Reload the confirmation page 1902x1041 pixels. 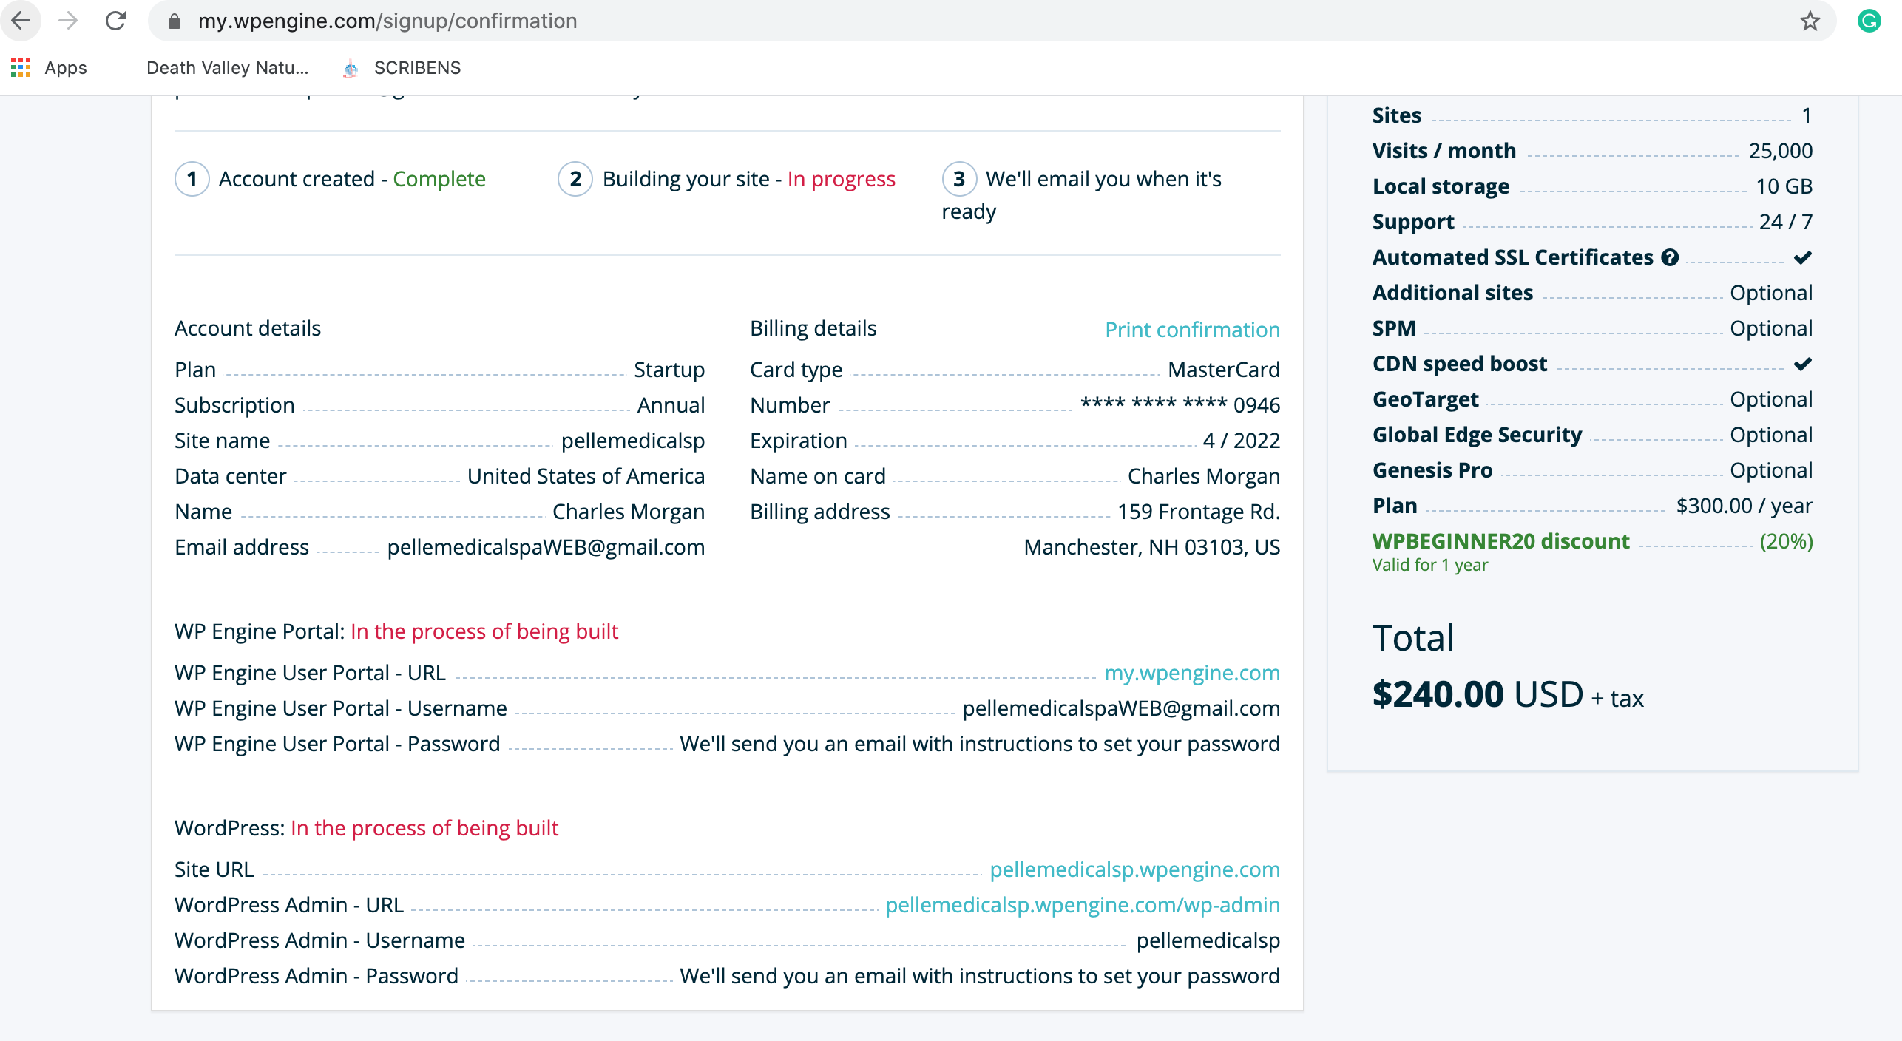pyautogui.click(x=116, y=21)
